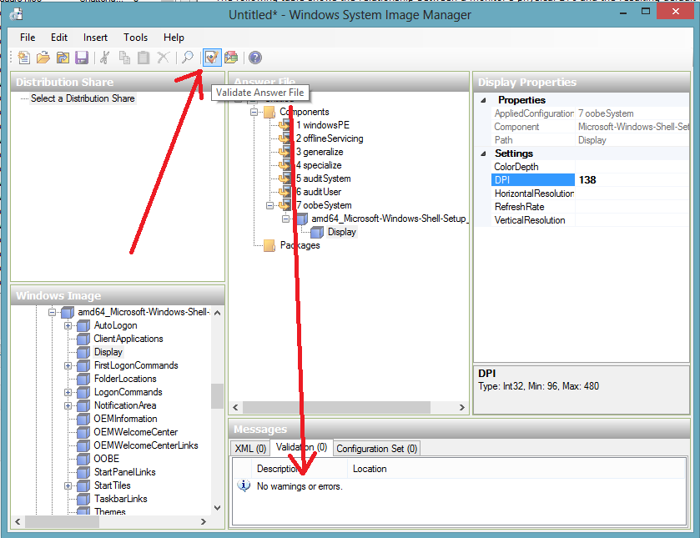Click Select a Distribution Share entry
Image resolution: width=700 pixels, height=538 pixels.
coord(83,98)
